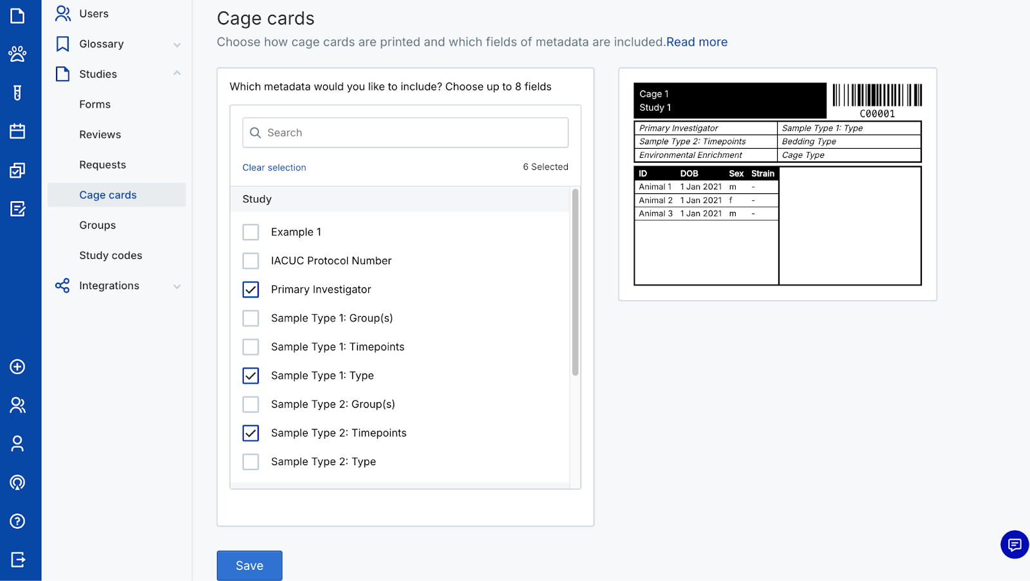The image size is (1030, 581).
Task: Click the edit note icon in rail
Action: point(17,209)
